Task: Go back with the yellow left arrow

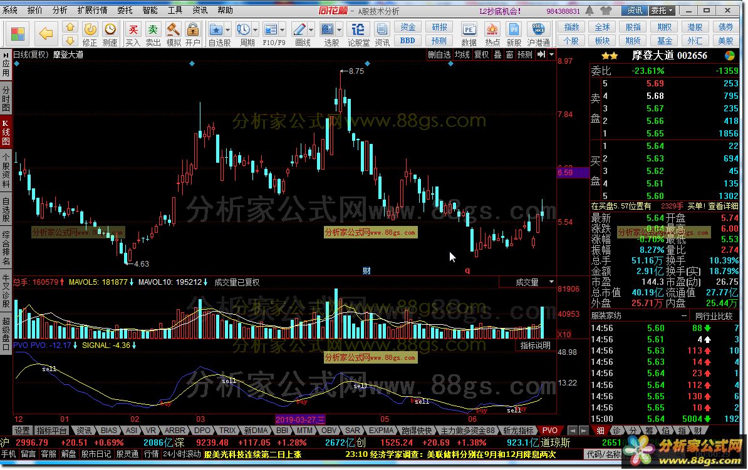Action: point(46,33)
